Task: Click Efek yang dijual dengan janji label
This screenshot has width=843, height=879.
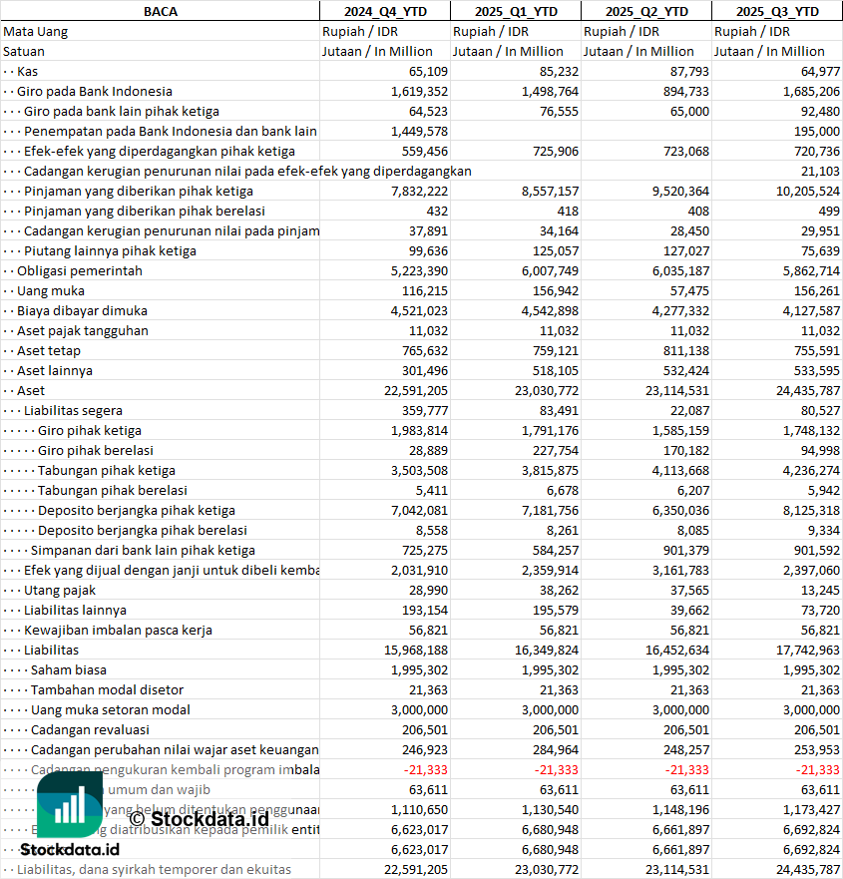Action: click(172, 570)
